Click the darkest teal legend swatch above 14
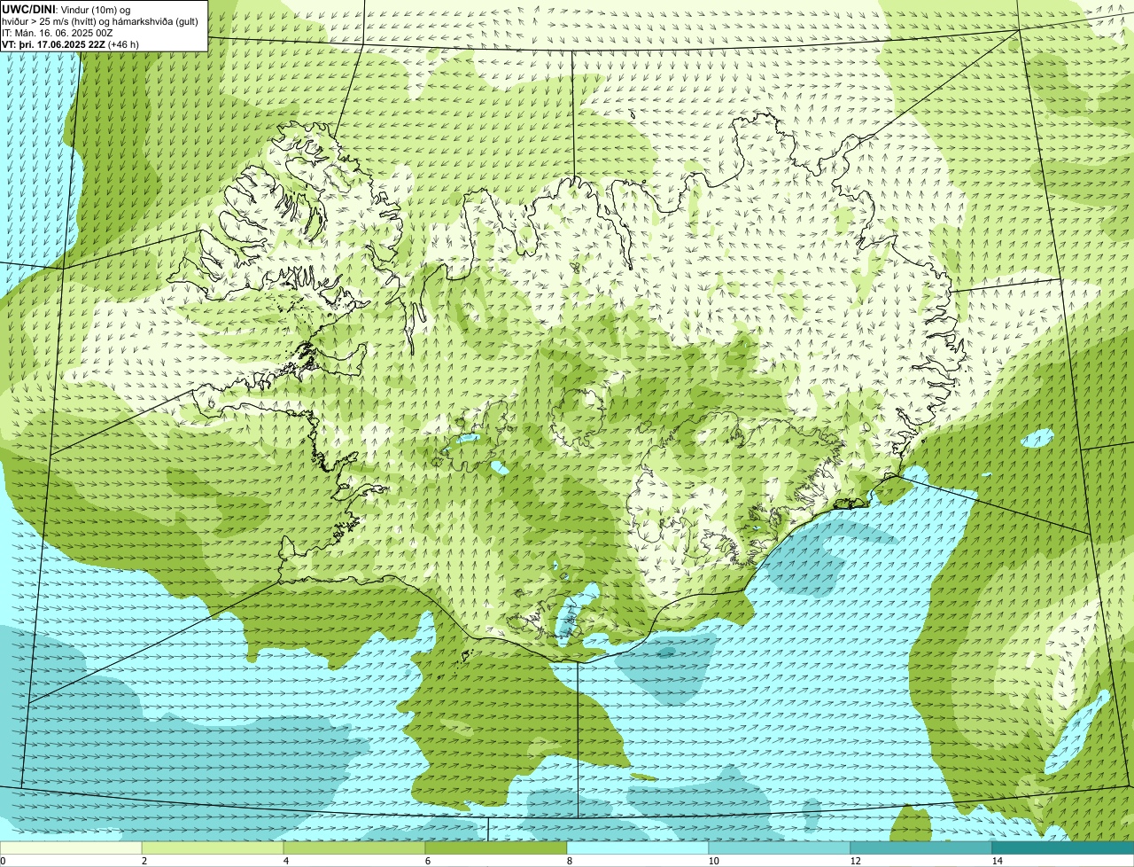The image size is (1134, 867). (x=1063, y=847)
